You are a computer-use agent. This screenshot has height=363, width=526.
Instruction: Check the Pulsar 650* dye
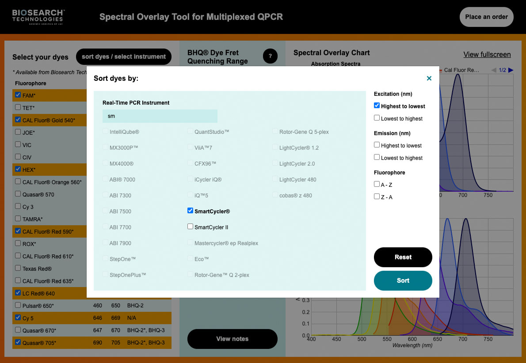click(x=18, y=305)
